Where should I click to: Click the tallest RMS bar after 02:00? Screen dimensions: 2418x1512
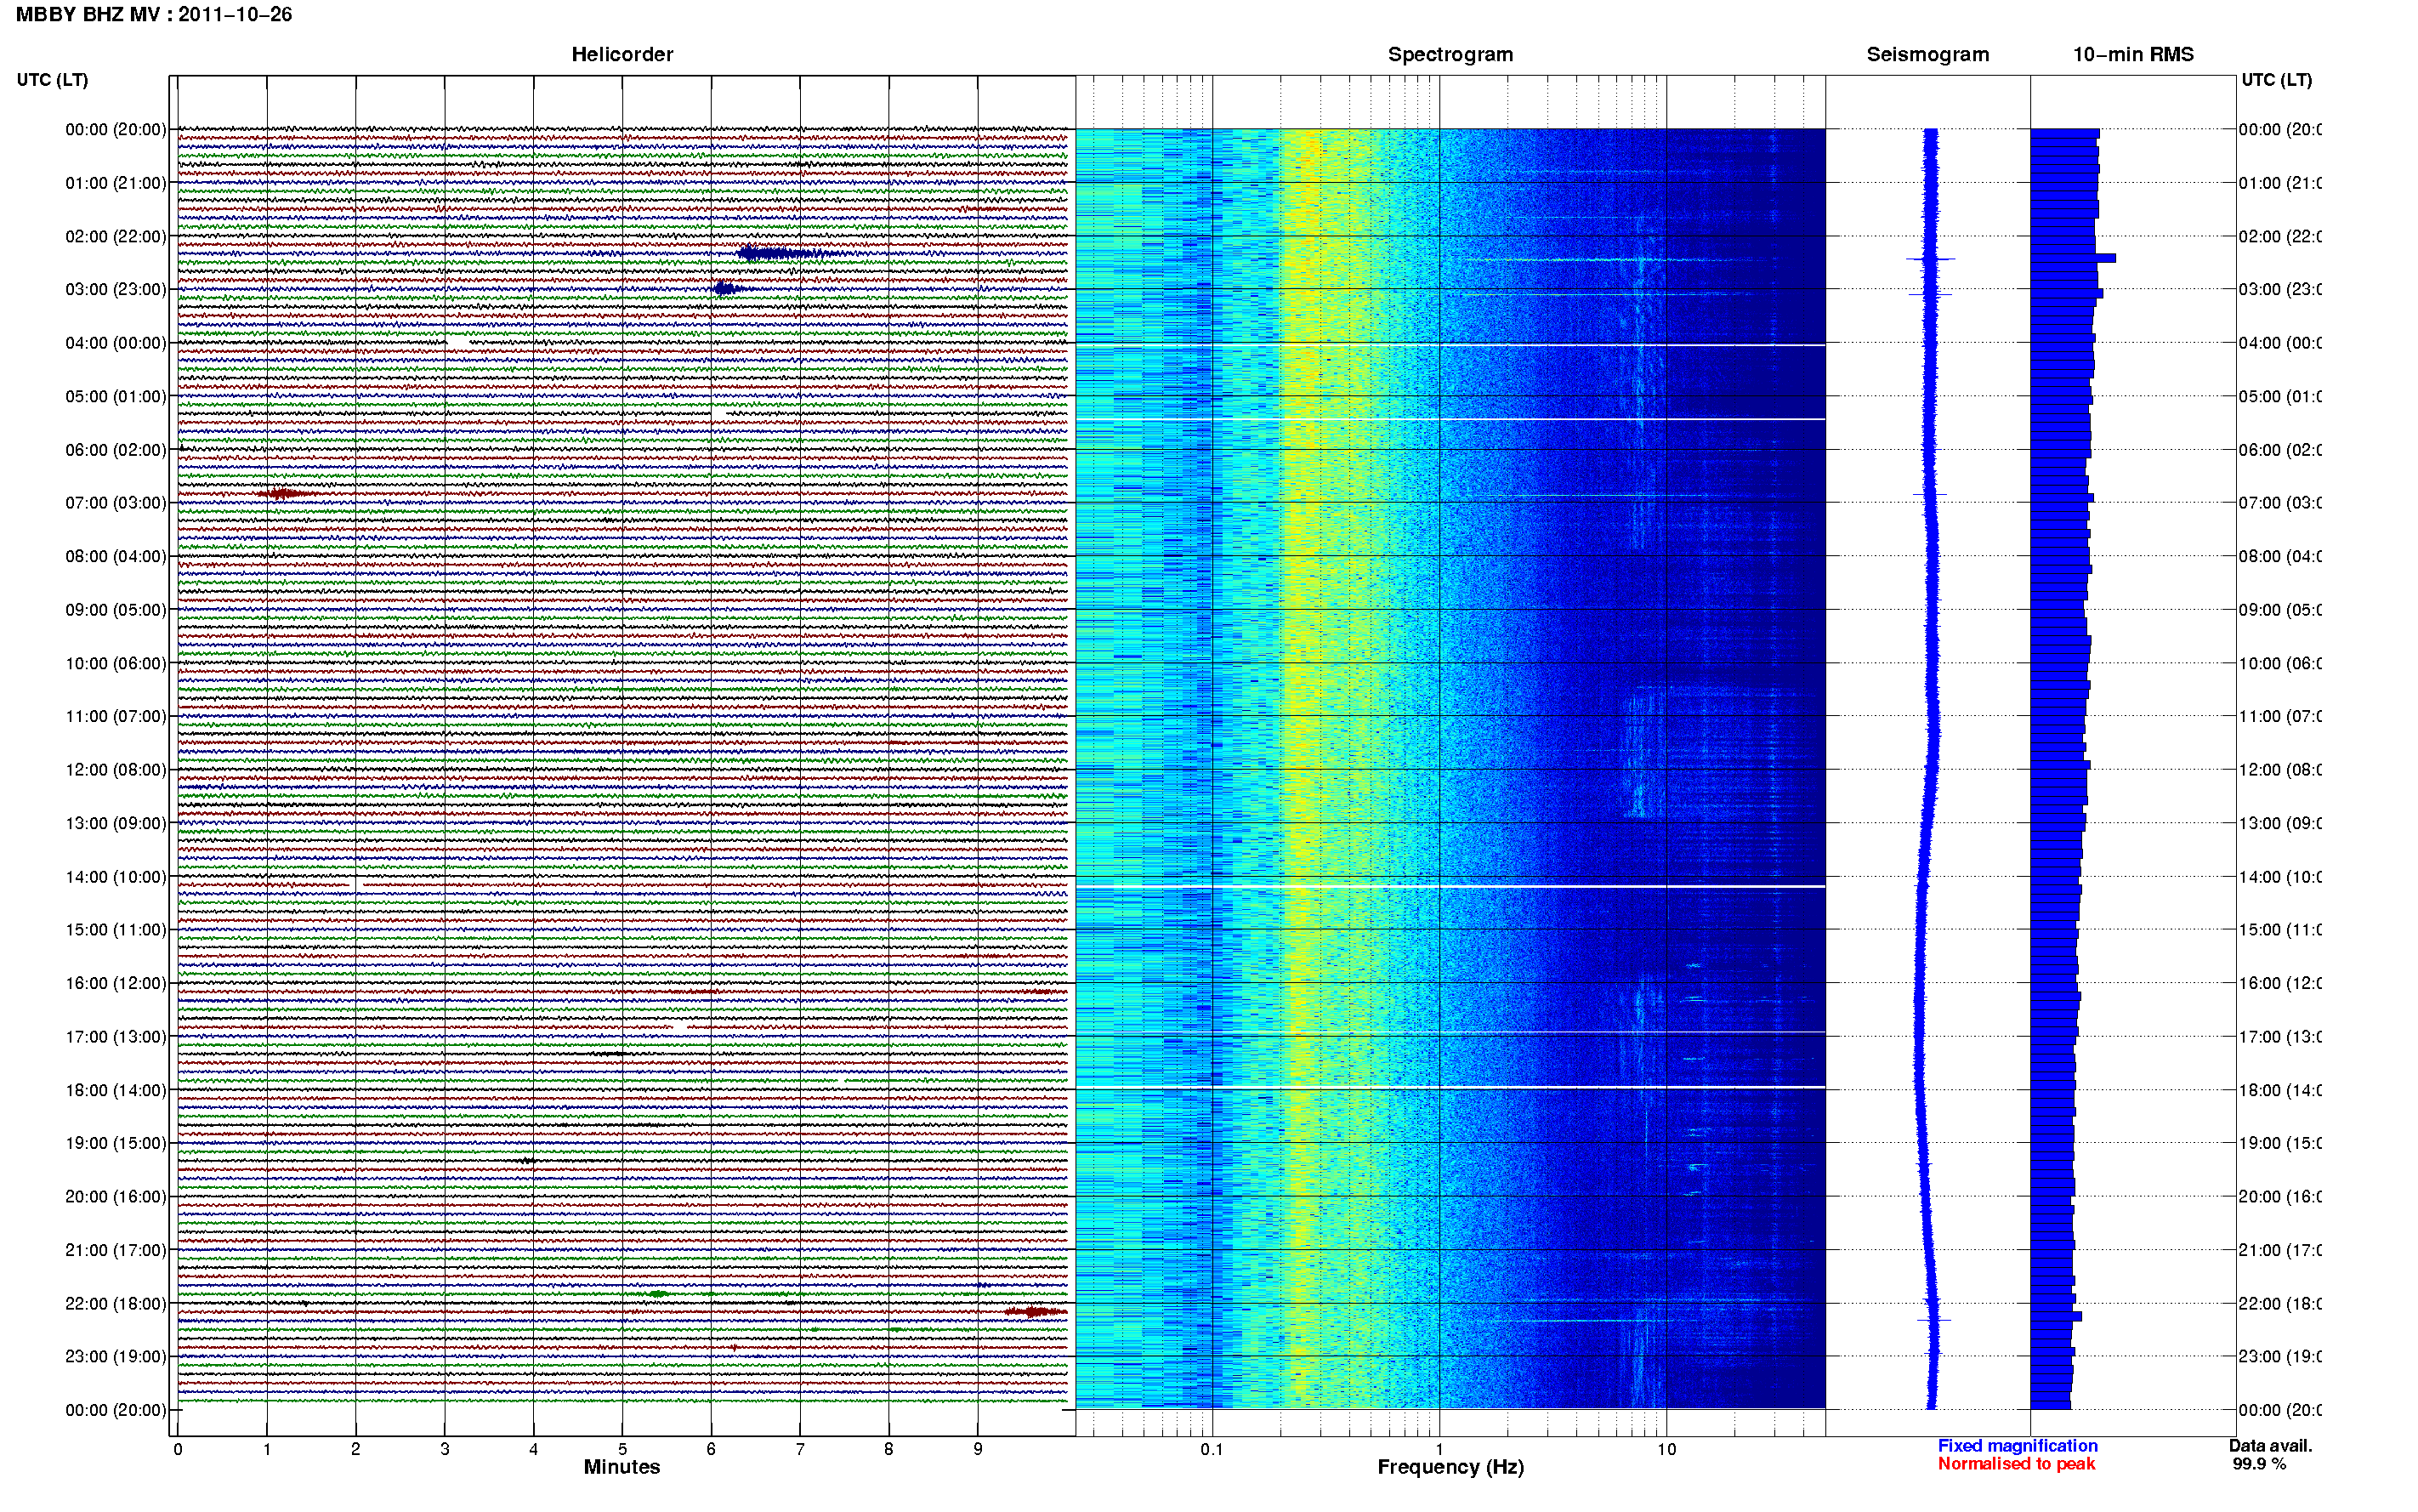coord(2073,258)
